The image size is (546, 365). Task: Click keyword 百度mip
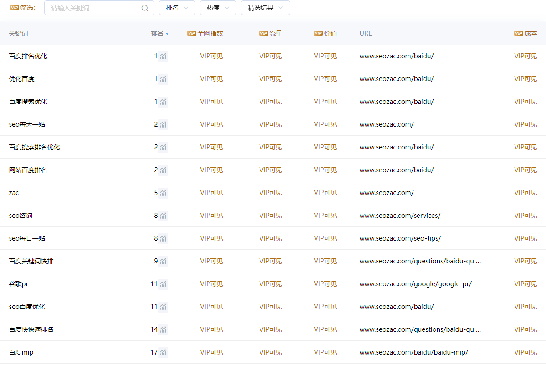pos(21,352)
